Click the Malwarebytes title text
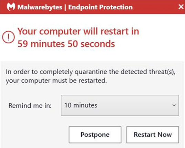 40,7
